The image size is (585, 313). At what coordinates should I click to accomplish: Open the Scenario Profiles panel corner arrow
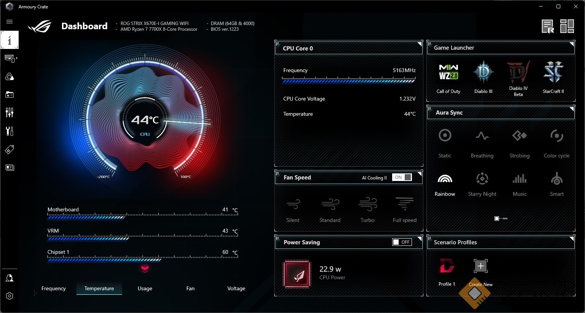coord(572,239)
